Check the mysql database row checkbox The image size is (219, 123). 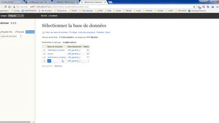click(44, 54)
